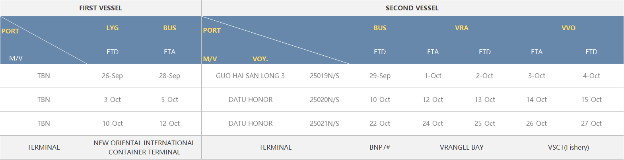Click the New Oriental International Container Terminal cell

pos(144,147)
